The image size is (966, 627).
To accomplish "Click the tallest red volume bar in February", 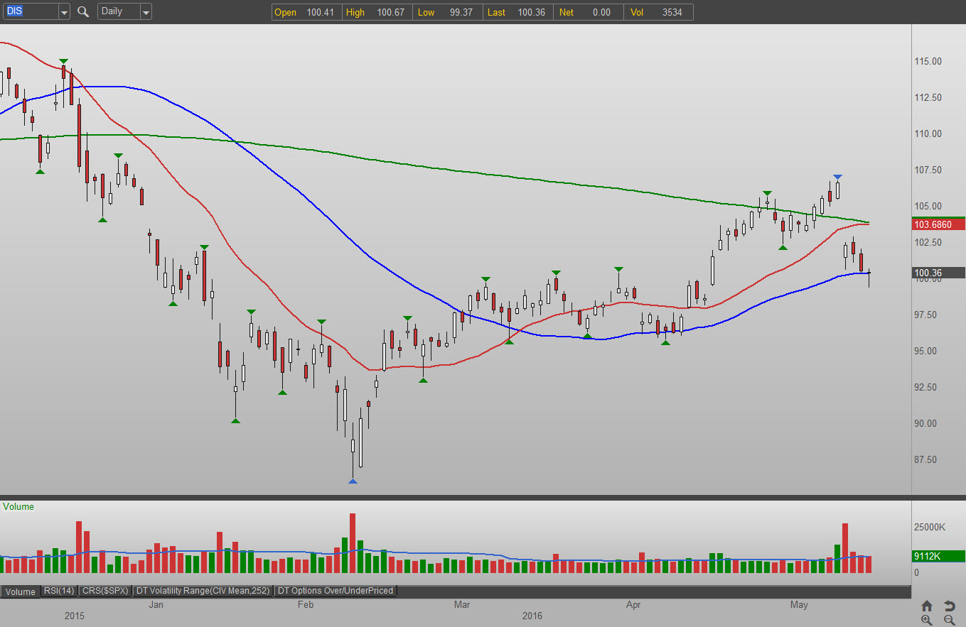I will [353, 543].
